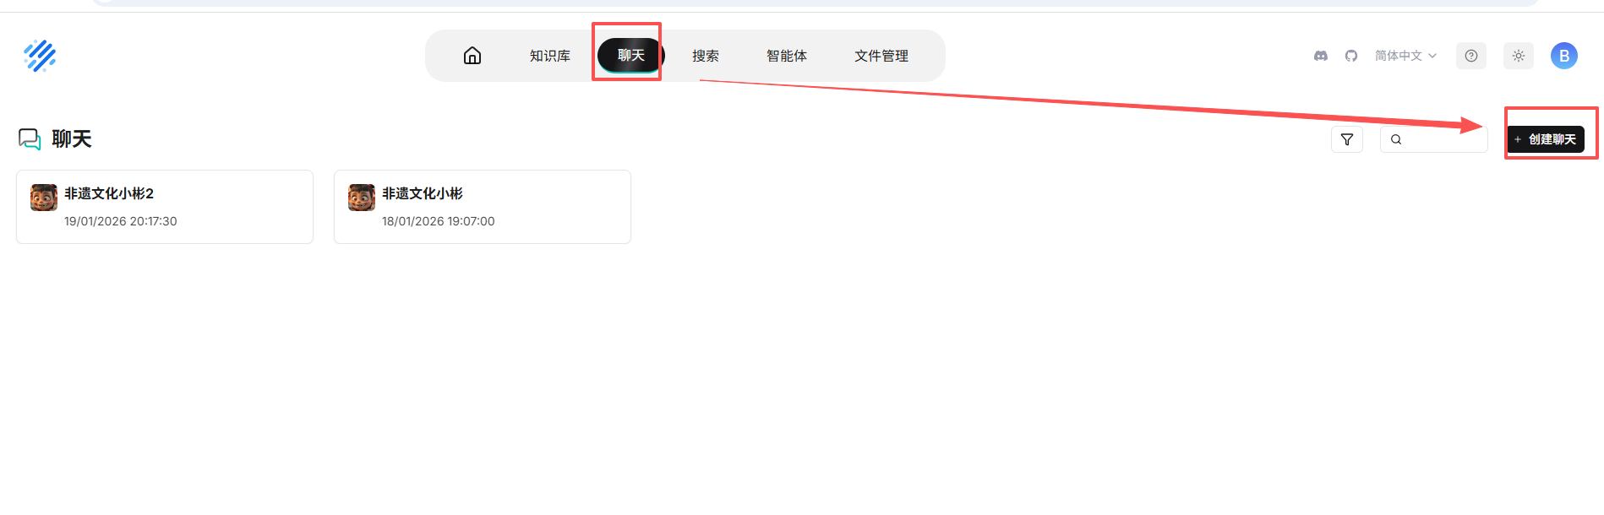Click the magnifier icon in search box
Image resolution: width=1604 pixels, height=515 pixels.
(1396, 139)
